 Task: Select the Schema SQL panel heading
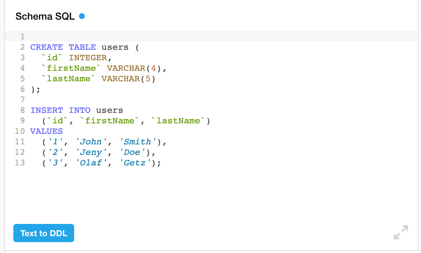(45, 16)
